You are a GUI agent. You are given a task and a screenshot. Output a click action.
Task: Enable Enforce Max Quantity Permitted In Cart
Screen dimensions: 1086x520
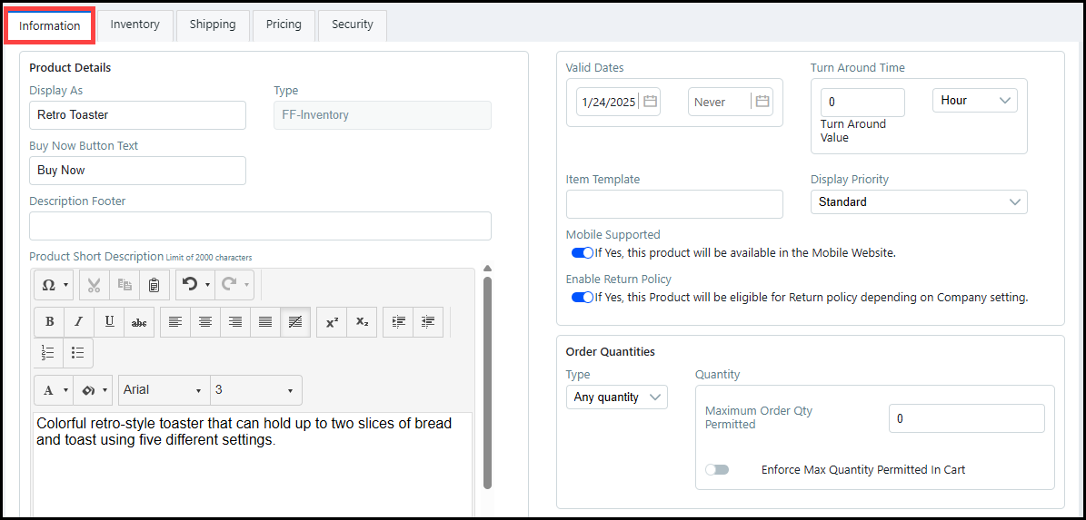click(717, 470)
